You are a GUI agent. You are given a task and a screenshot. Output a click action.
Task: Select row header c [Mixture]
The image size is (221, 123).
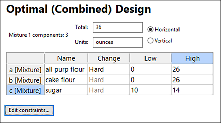pos(25,90)
